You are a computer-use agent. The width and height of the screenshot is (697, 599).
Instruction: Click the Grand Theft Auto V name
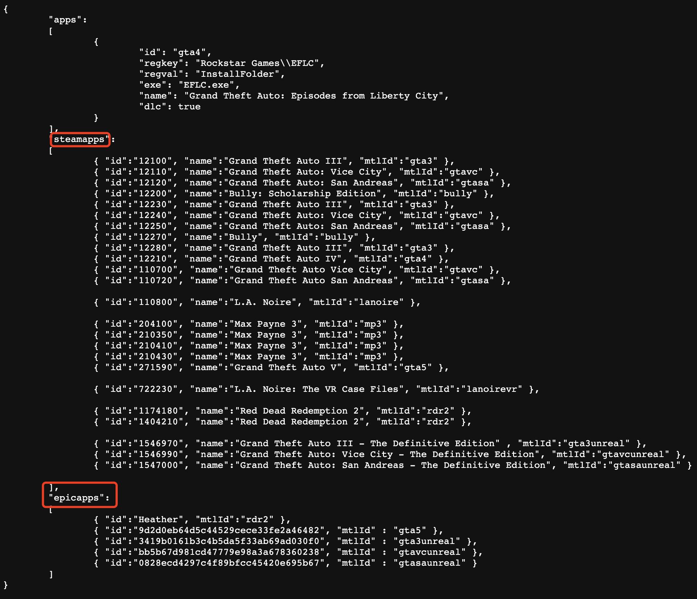point(288,368)
